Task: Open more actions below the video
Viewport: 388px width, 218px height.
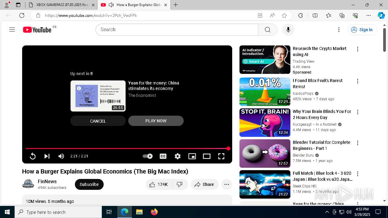Action: [227, 184]
